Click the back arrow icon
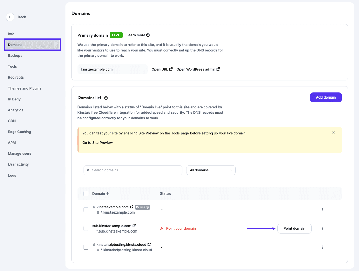The height and width of the screenshot is (271, 359). tap(10, 17)
